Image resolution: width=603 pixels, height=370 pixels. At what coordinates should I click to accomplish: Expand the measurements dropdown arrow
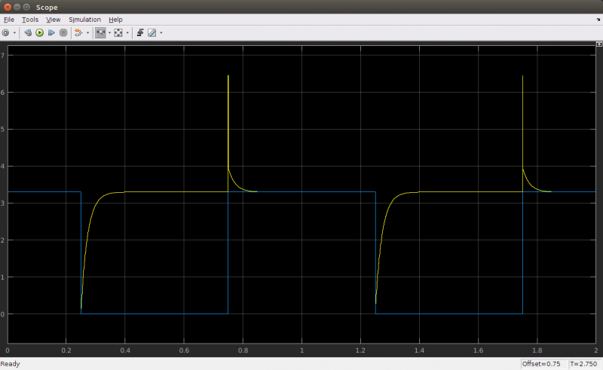click(161, 33)
